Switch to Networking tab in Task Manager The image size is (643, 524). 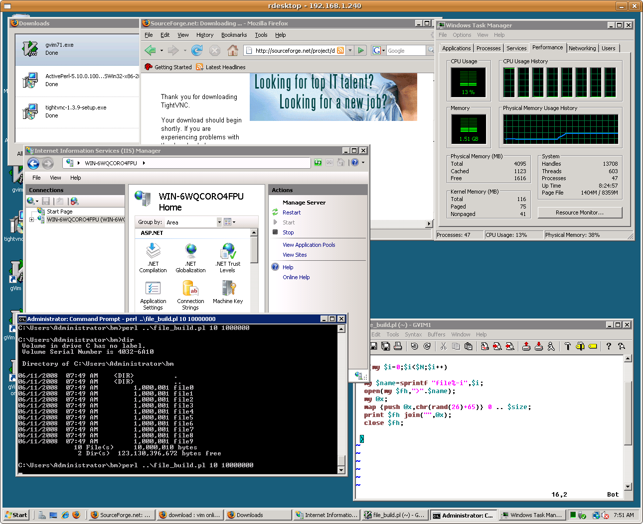582,48
